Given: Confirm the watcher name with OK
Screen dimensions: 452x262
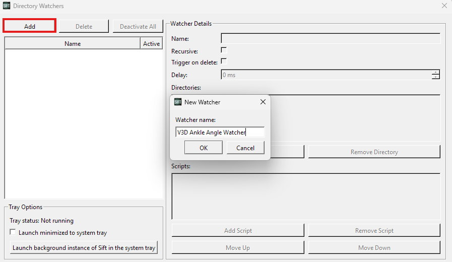Looking at the screenshot, I should click(204, 148).
